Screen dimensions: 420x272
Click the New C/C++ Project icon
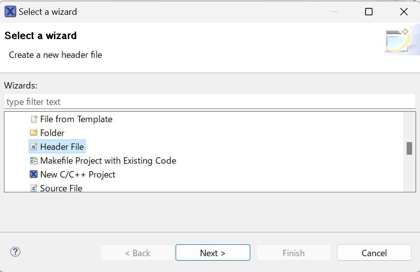pos(34,175)
